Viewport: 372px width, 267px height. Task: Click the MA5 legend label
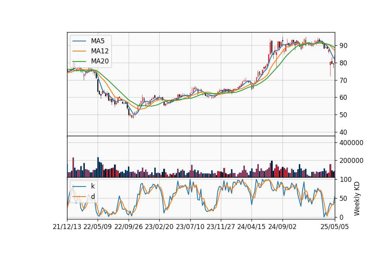98,41
